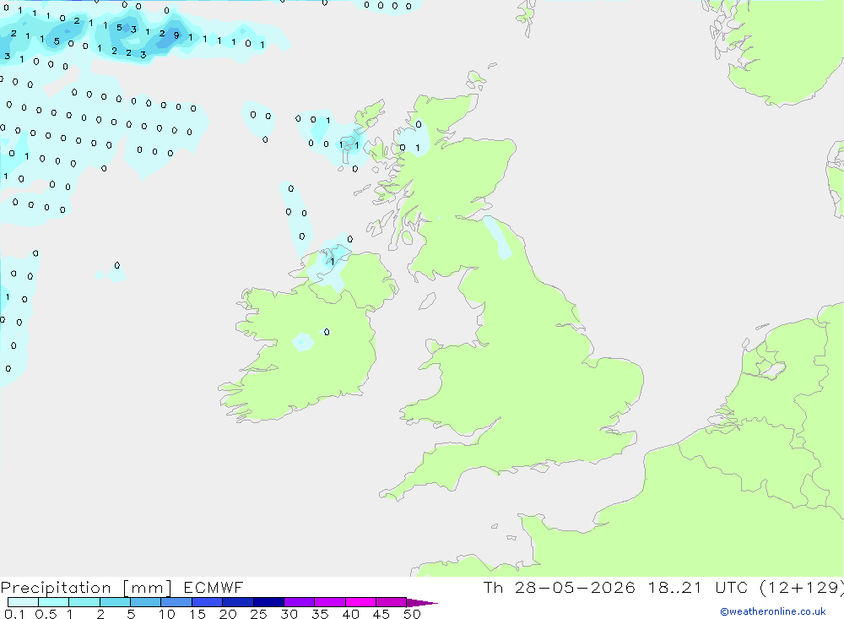The image size is (844, 619).
Task: Click legend scale label "50"
Action: tap(412, 614)
